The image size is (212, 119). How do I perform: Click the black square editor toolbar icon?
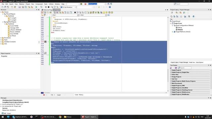tap(75, 13)
